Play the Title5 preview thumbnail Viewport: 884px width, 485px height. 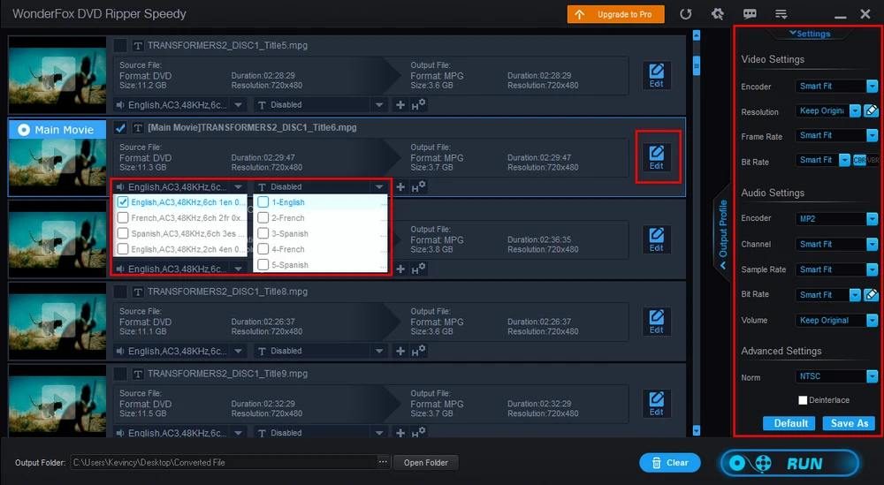(57, 74)
